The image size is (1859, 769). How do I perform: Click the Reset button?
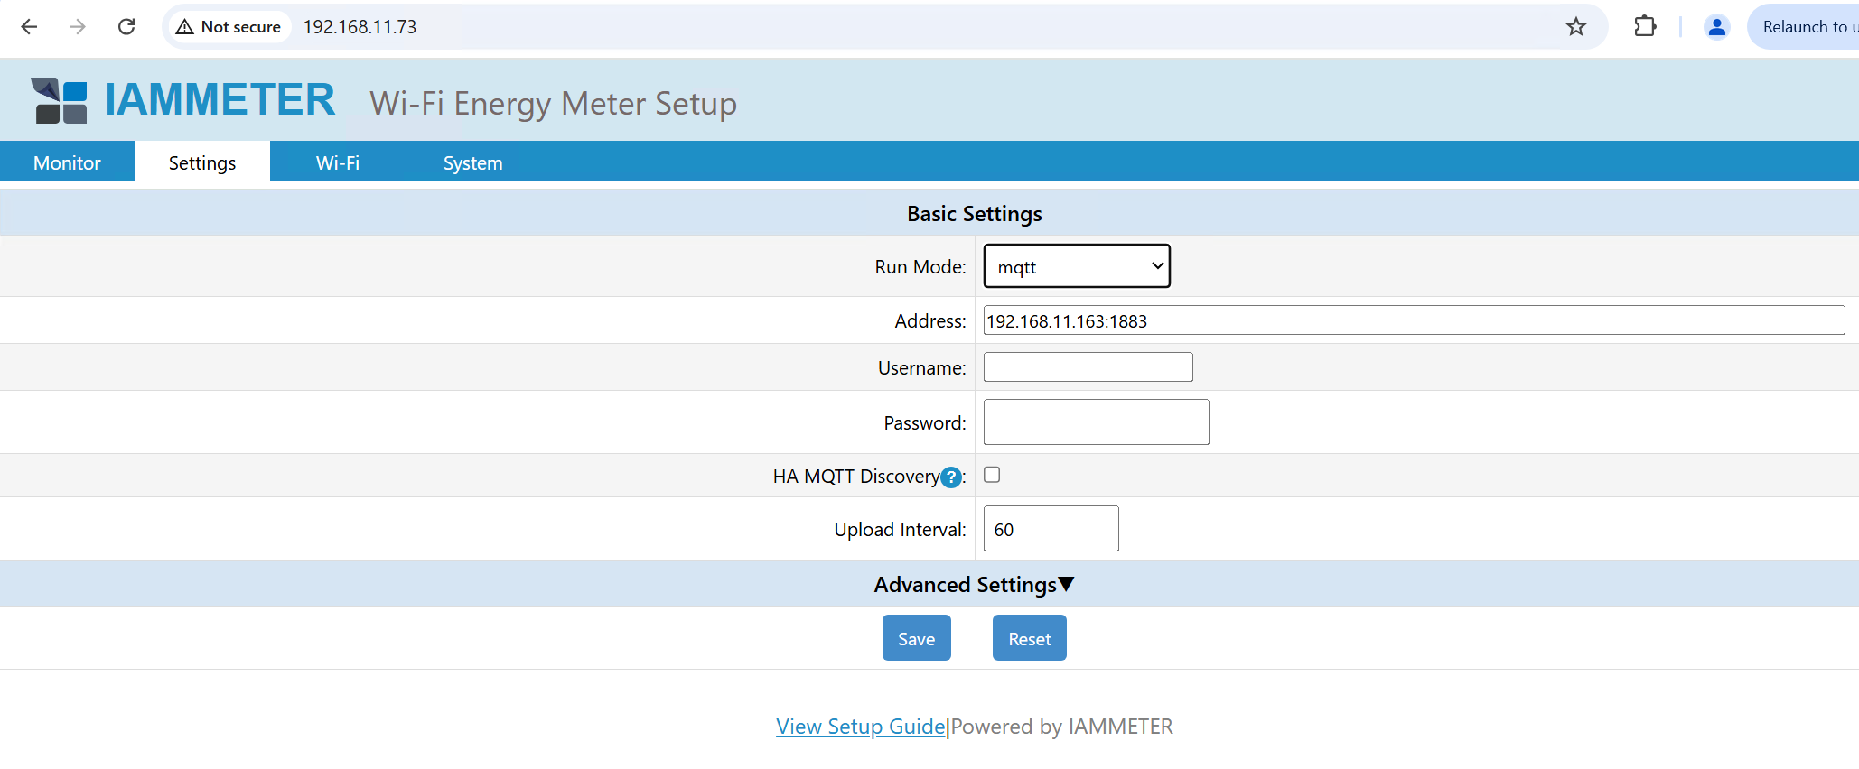click(x=1029, y=638)
